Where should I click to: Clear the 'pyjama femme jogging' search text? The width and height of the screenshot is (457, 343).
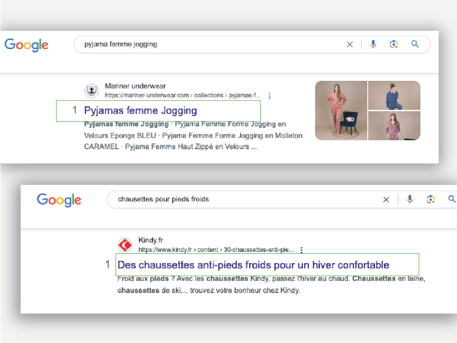350,44
